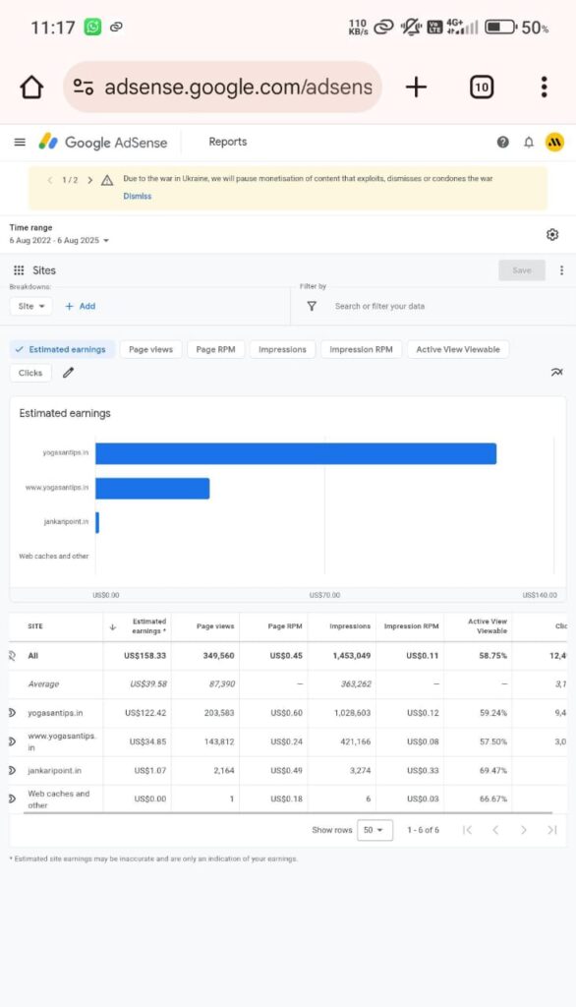Add another breakdown with the Add button

(81, 307)
